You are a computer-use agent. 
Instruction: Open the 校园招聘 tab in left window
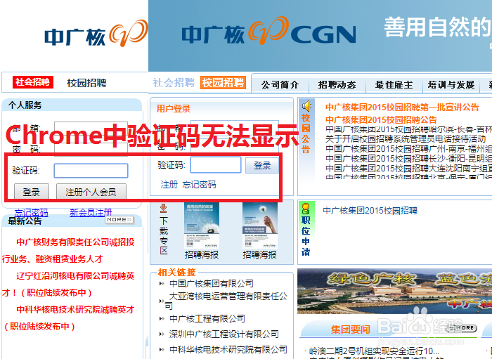pos(87,83)
